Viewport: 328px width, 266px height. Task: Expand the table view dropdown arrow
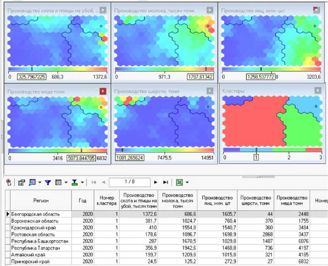point(66,182)
